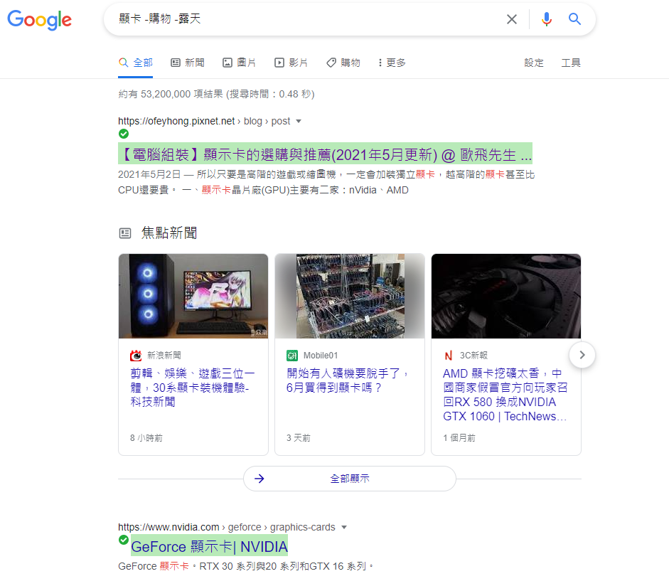
Task: Start voice search with microphone icon
Action: pyautogui.click(x=546, y=19)
